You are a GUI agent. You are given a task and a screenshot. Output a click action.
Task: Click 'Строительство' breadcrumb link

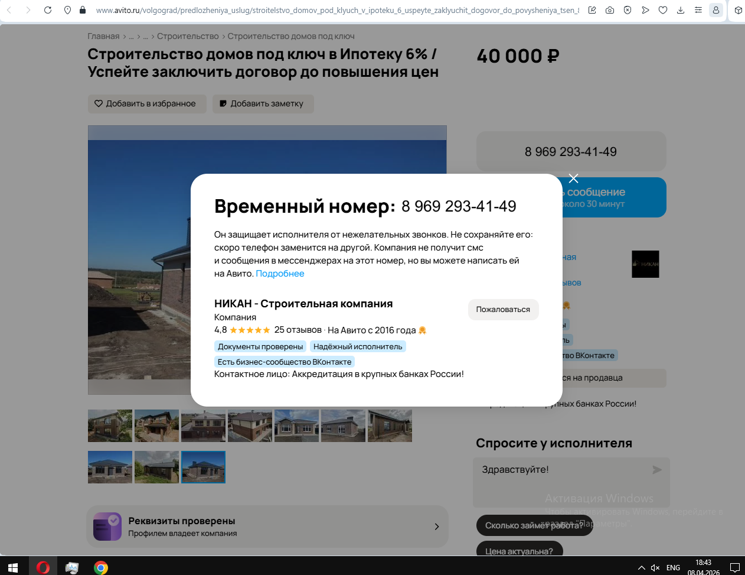[188, 36]
